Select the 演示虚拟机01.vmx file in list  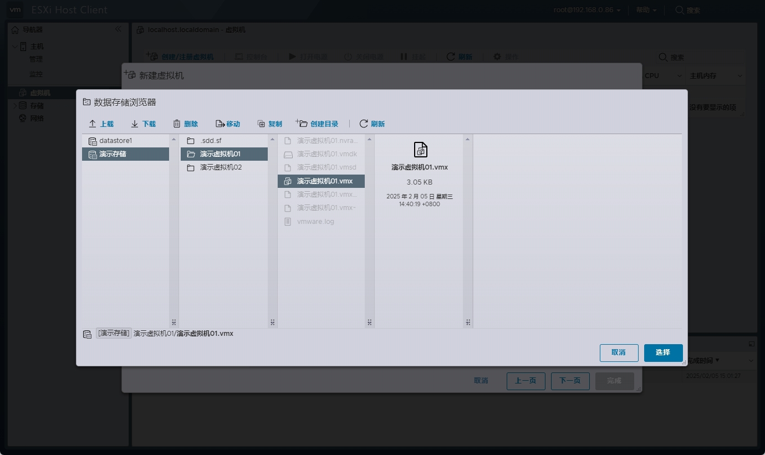[x=324, y=181]
